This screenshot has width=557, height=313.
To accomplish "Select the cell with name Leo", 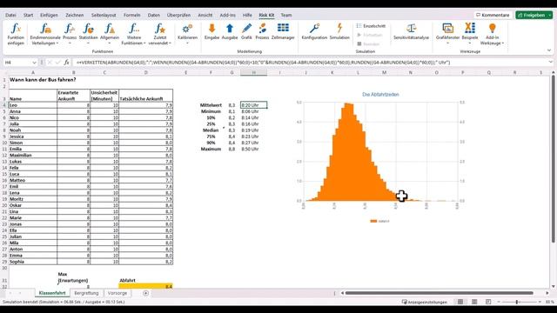I will coord(33,105).
